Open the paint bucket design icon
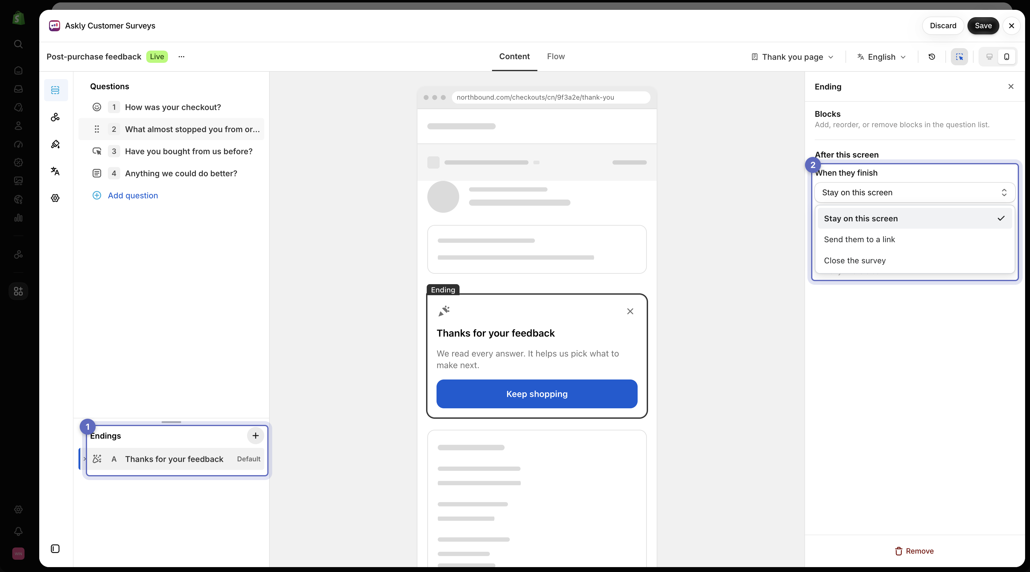 pos(55,144)
